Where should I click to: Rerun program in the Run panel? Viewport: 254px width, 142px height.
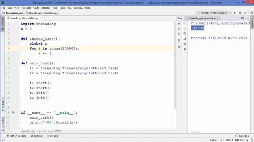tap(179, 24)
